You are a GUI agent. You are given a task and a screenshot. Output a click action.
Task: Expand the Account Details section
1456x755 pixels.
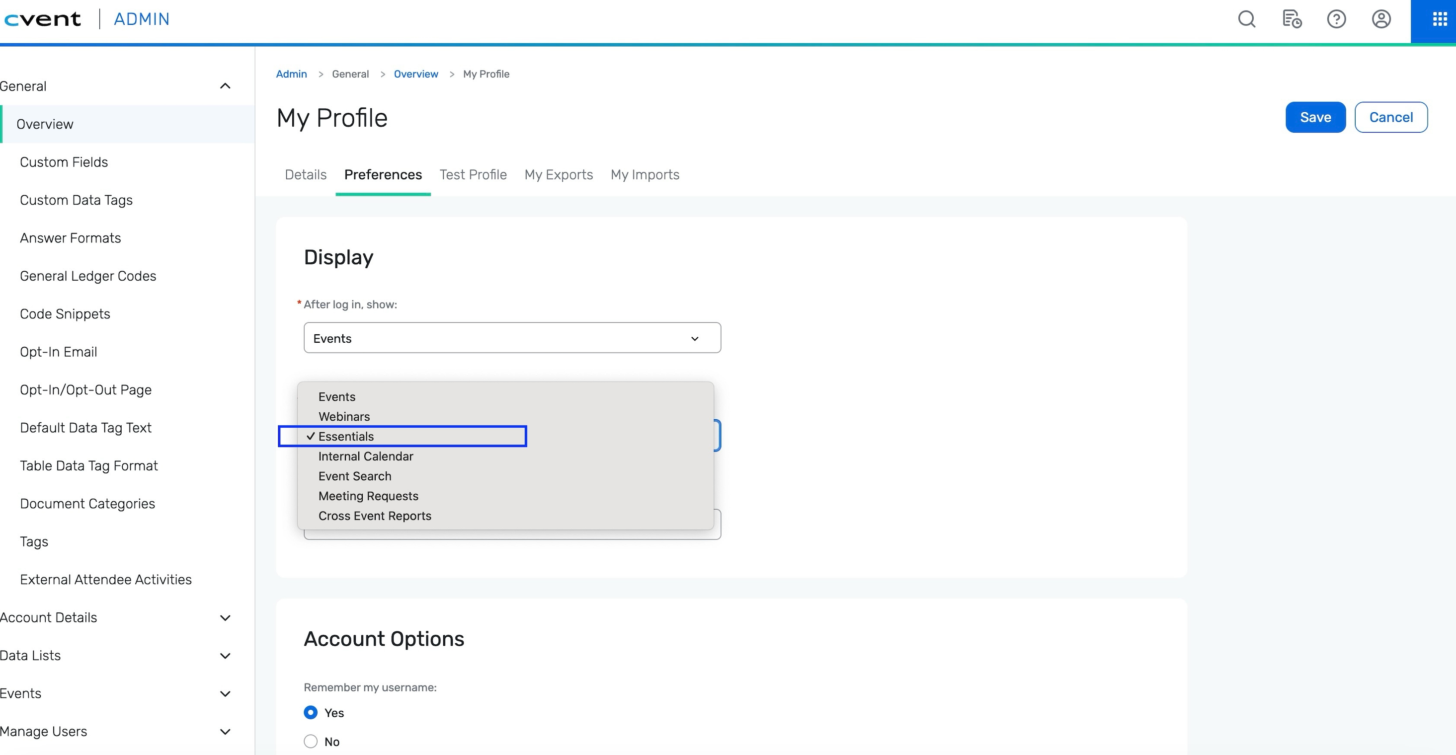pos(225,618)
